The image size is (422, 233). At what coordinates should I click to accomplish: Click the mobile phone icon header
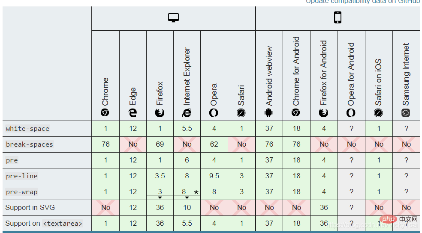point(338,18)
